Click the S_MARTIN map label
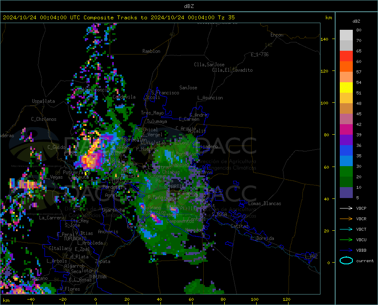Screen dimensions: 378x305 point(174,187)
